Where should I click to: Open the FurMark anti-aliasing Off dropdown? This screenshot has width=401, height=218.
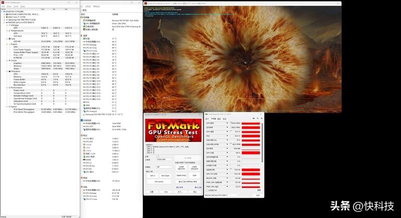click(x=165, y=167)
